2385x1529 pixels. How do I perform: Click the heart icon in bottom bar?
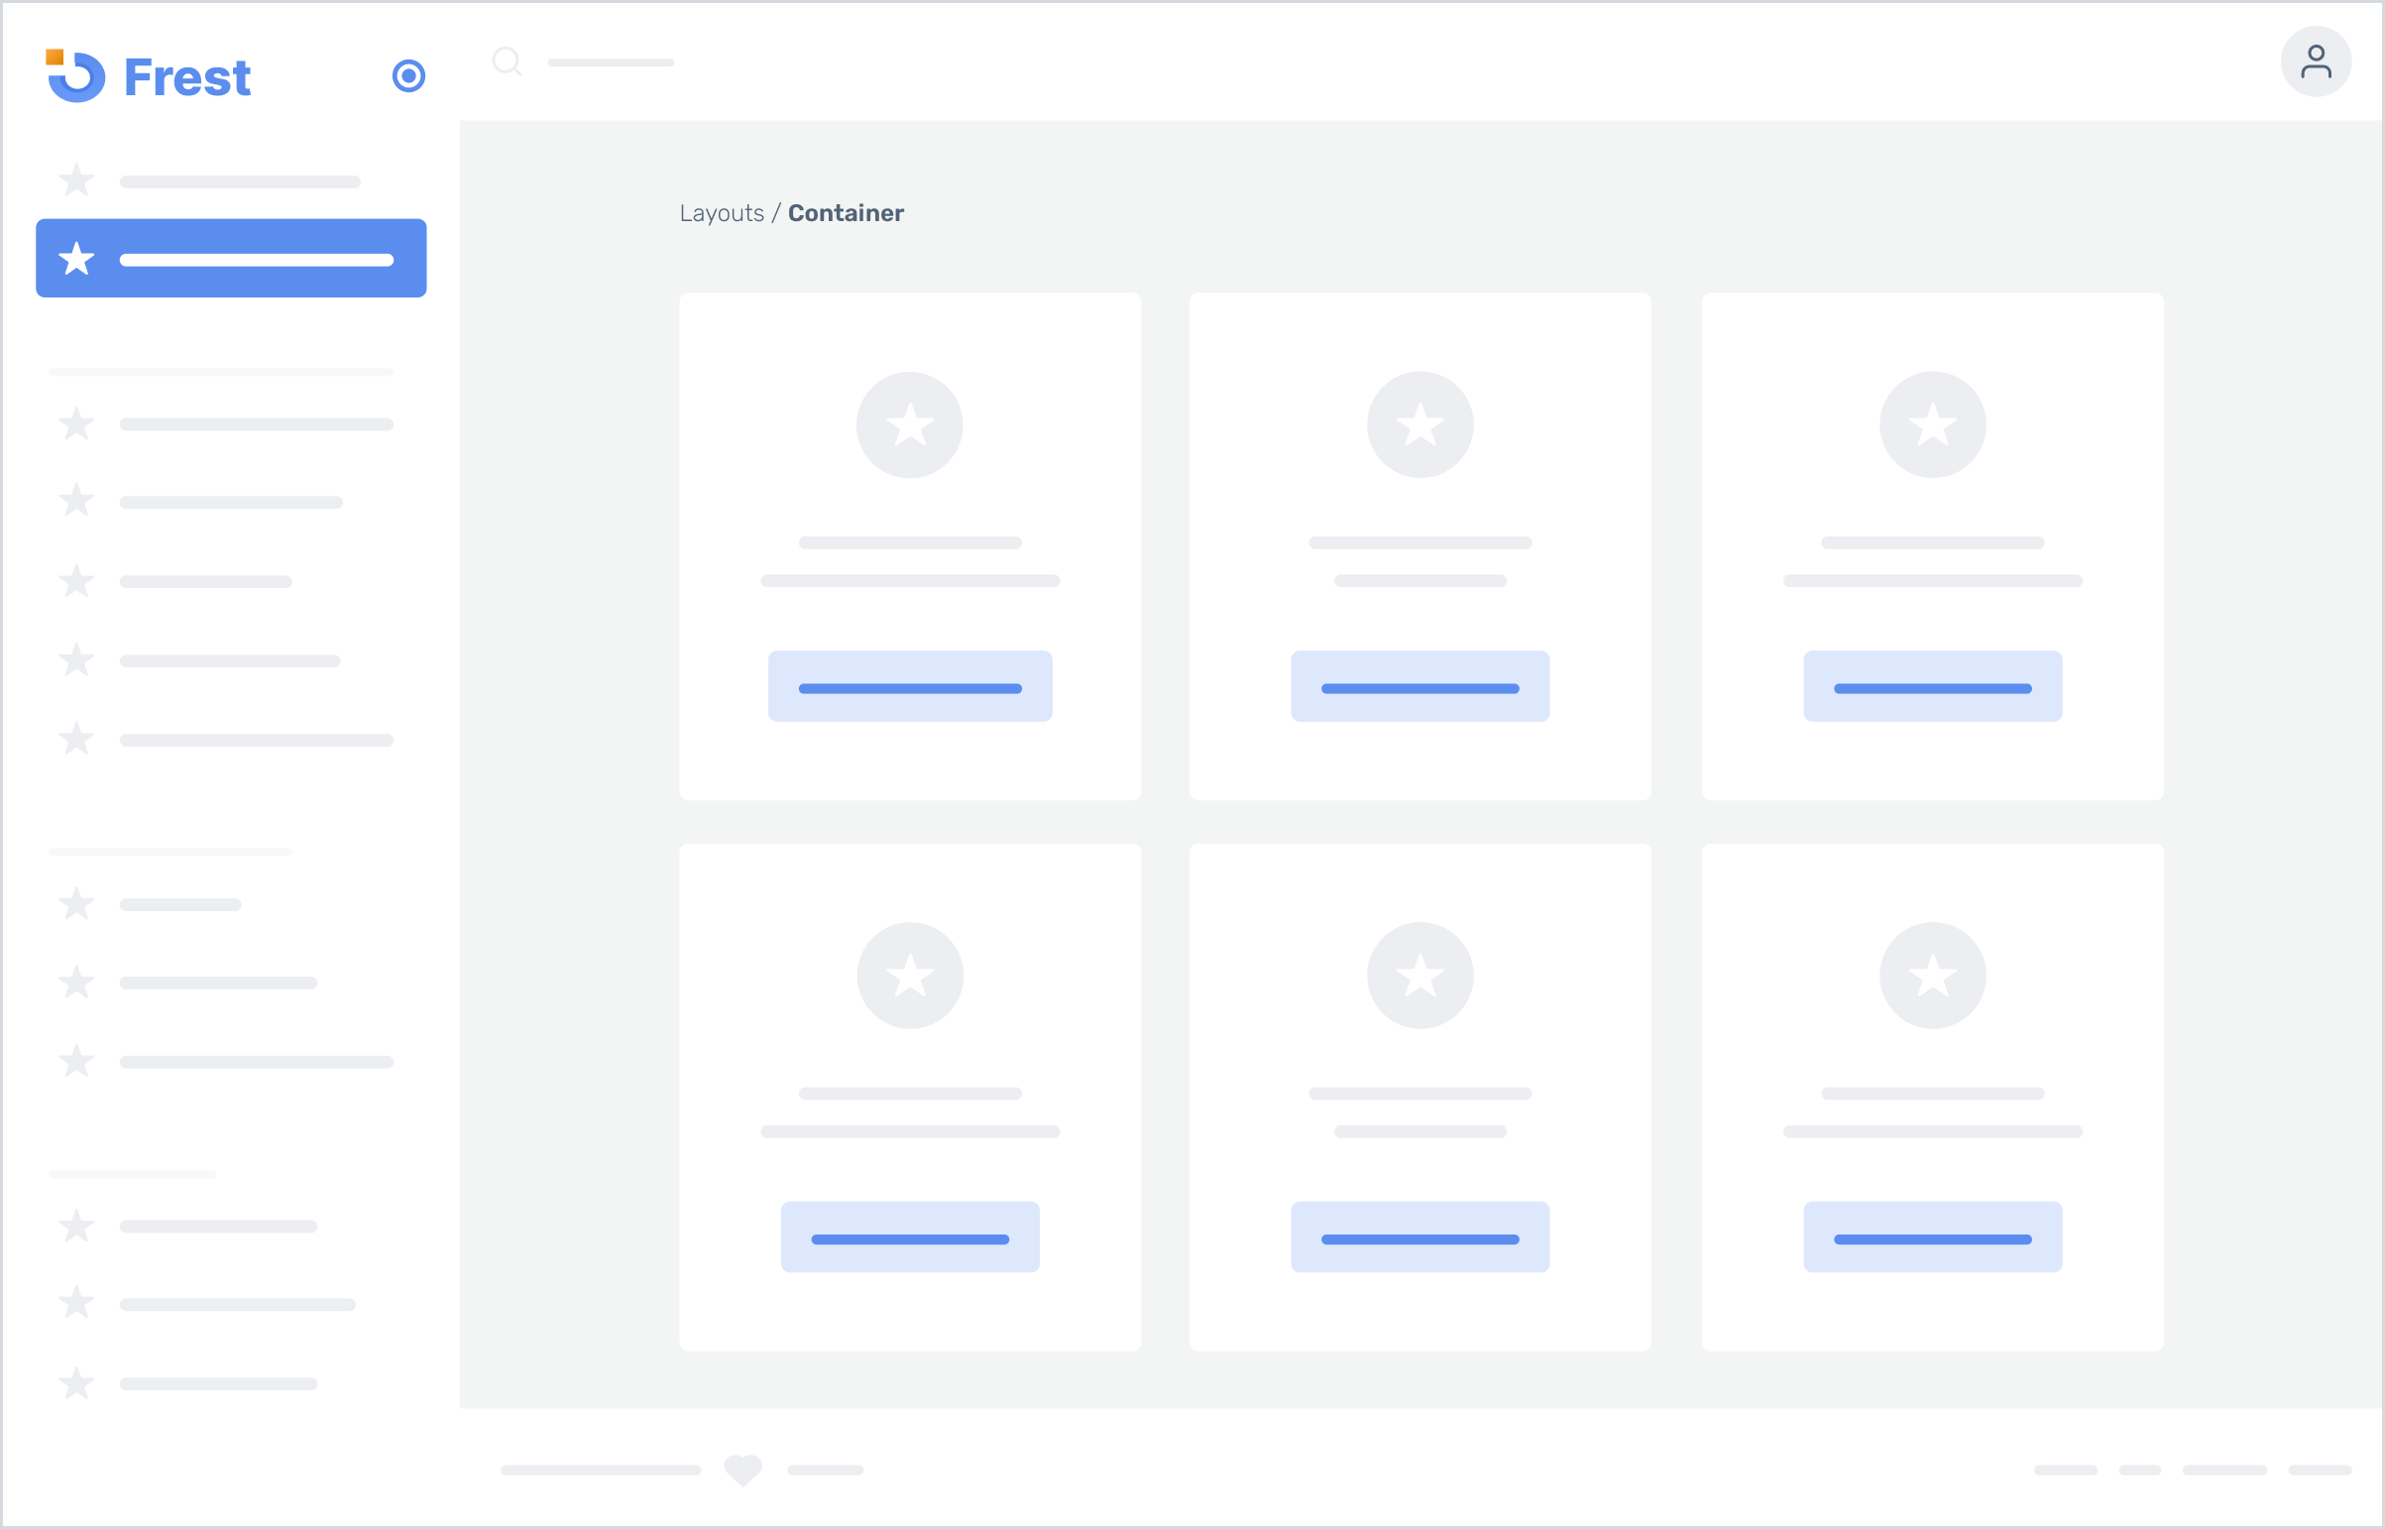(738, 1470)
